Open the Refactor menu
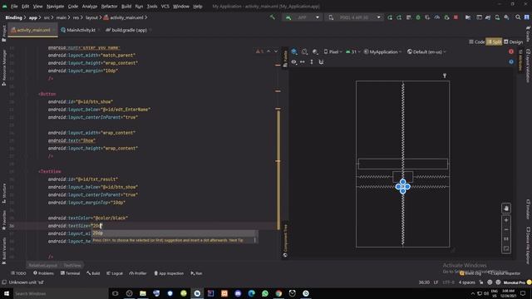This screenshot has width=532, height=299. 109,6
